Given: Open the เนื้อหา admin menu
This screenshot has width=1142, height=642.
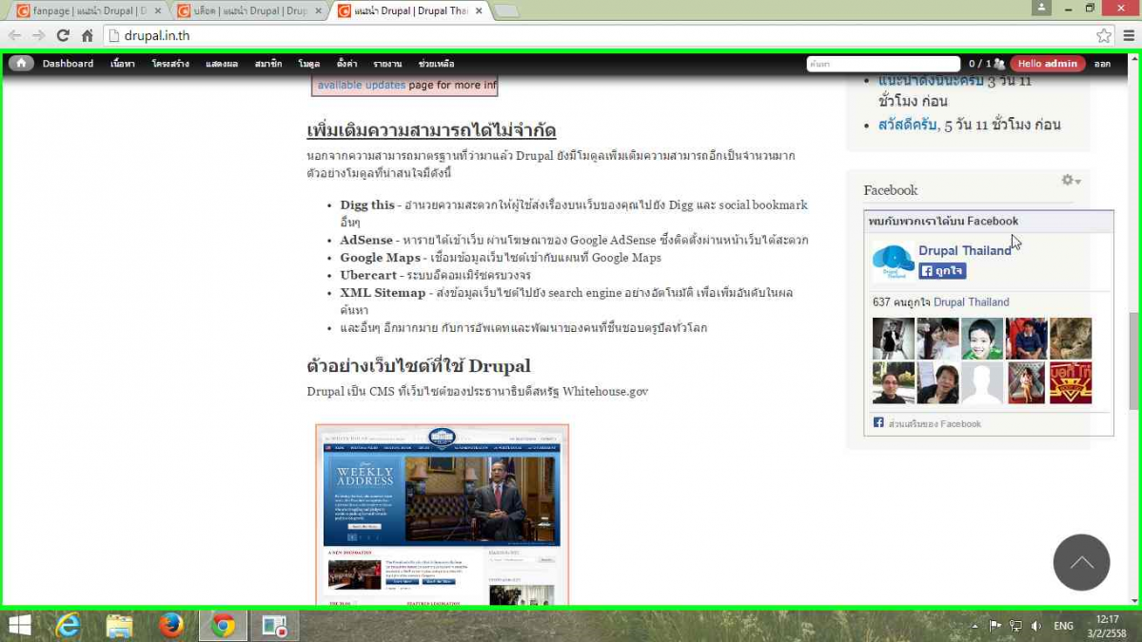Looking at the screenshot, I should pos(122,64).
